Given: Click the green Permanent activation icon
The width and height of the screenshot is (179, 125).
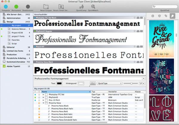Looking at the screenshot, I should tap(16, 7).
